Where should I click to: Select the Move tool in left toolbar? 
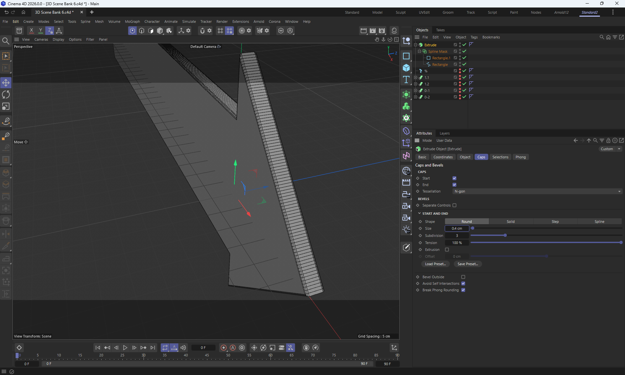click(6, 83)
